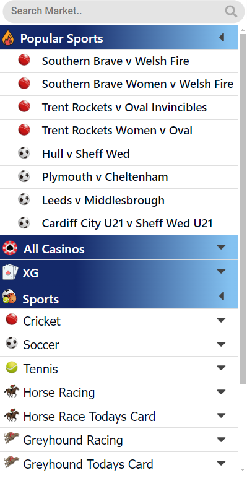
Task: Expand the All Casinos dropdown arrow
Action: coord(221,247)
